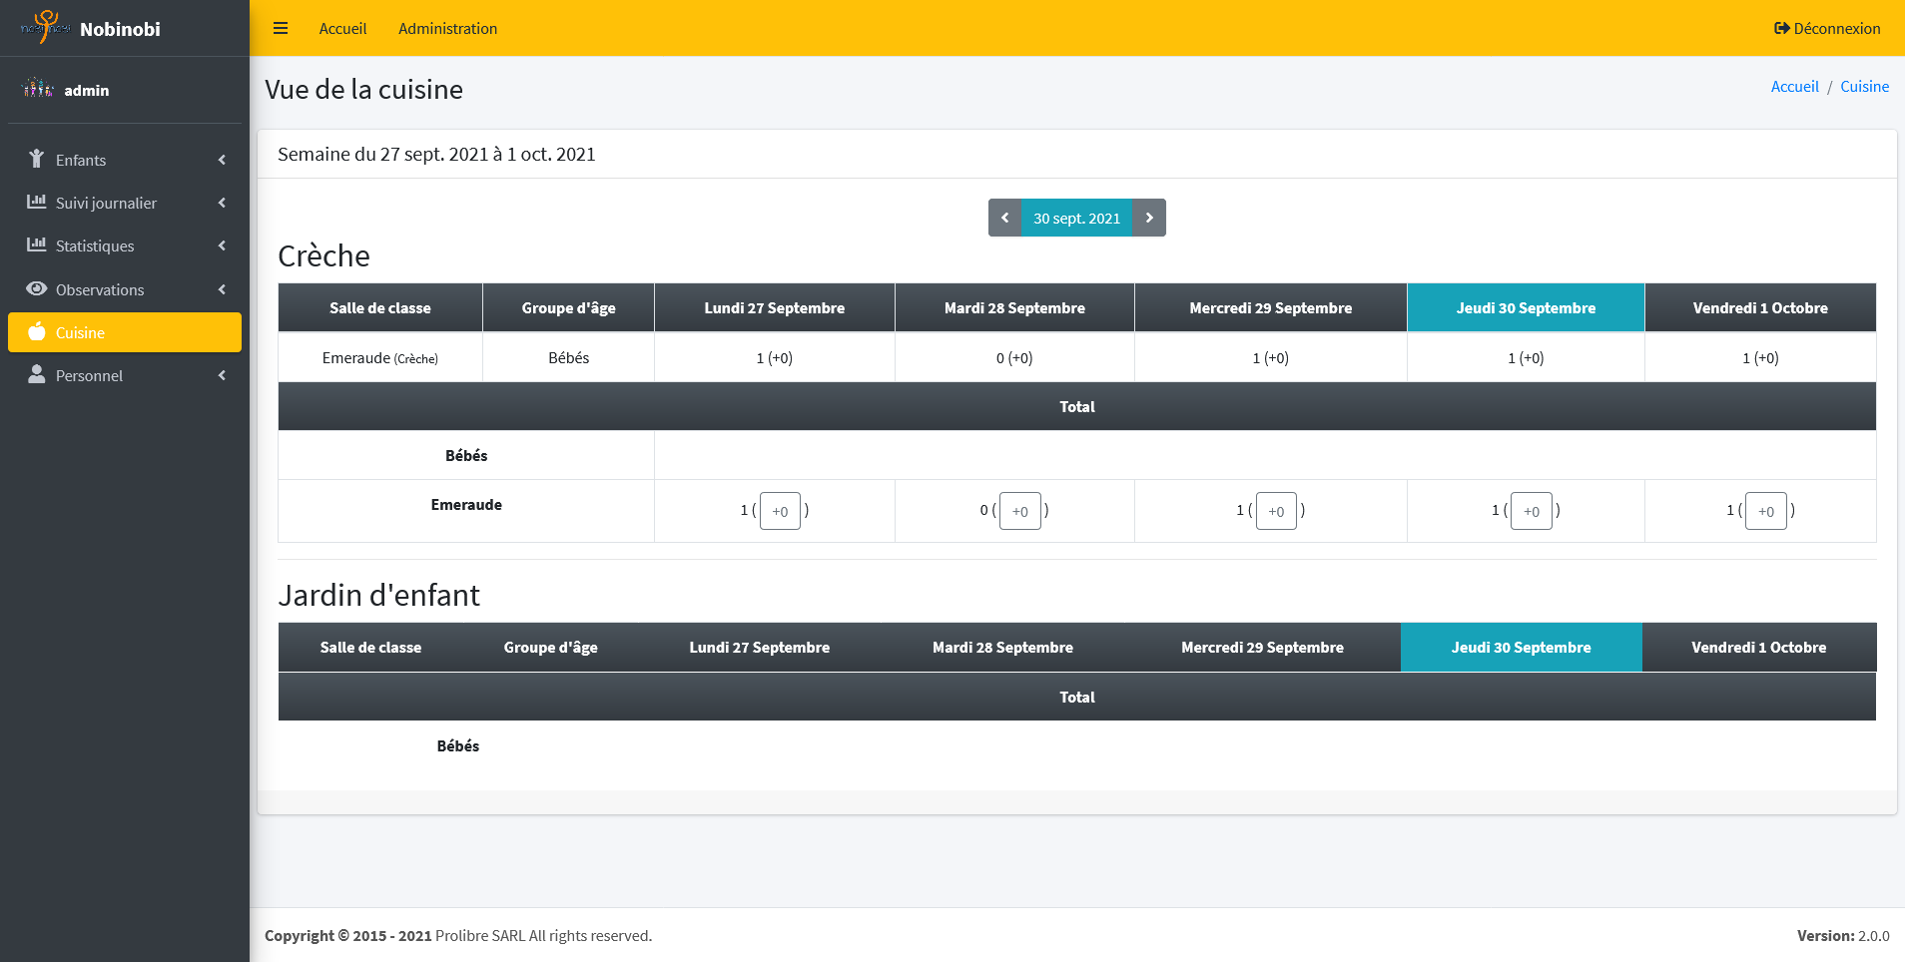Expand the Enfants menu chevron
This screenshot has height=962, width=1905.
[222, 160]
